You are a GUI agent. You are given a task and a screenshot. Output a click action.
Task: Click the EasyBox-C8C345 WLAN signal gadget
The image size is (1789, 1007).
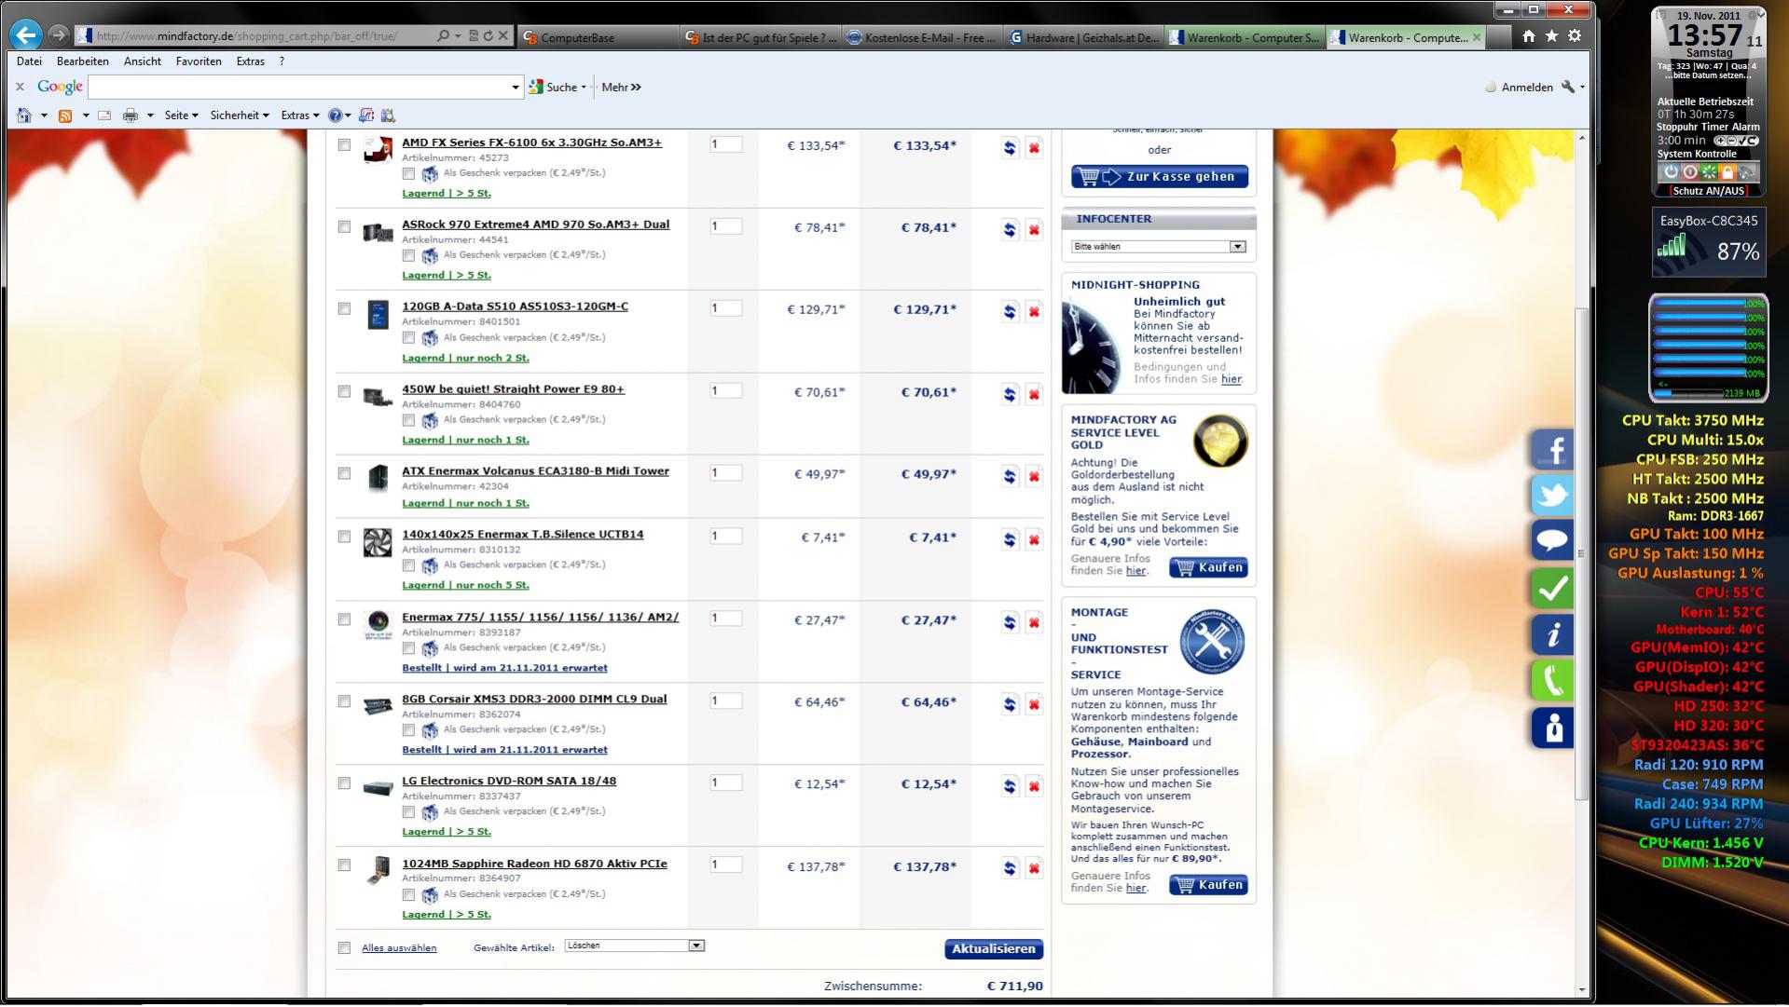tap(1709, 242)
